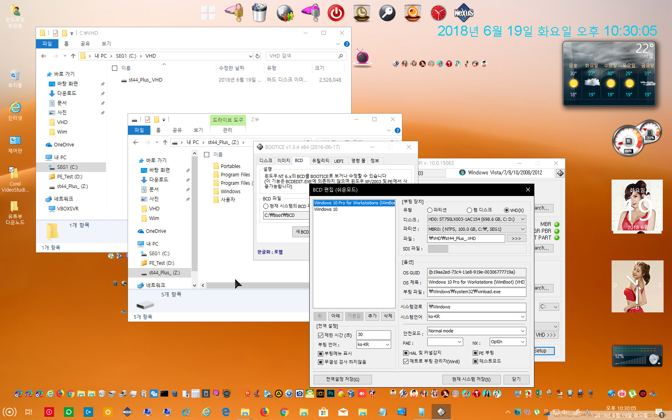Open the 파티션 MBR0 dropdown

point(476,229)
